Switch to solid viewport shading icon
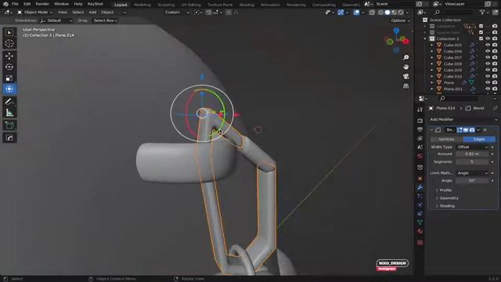 point(387,13)
